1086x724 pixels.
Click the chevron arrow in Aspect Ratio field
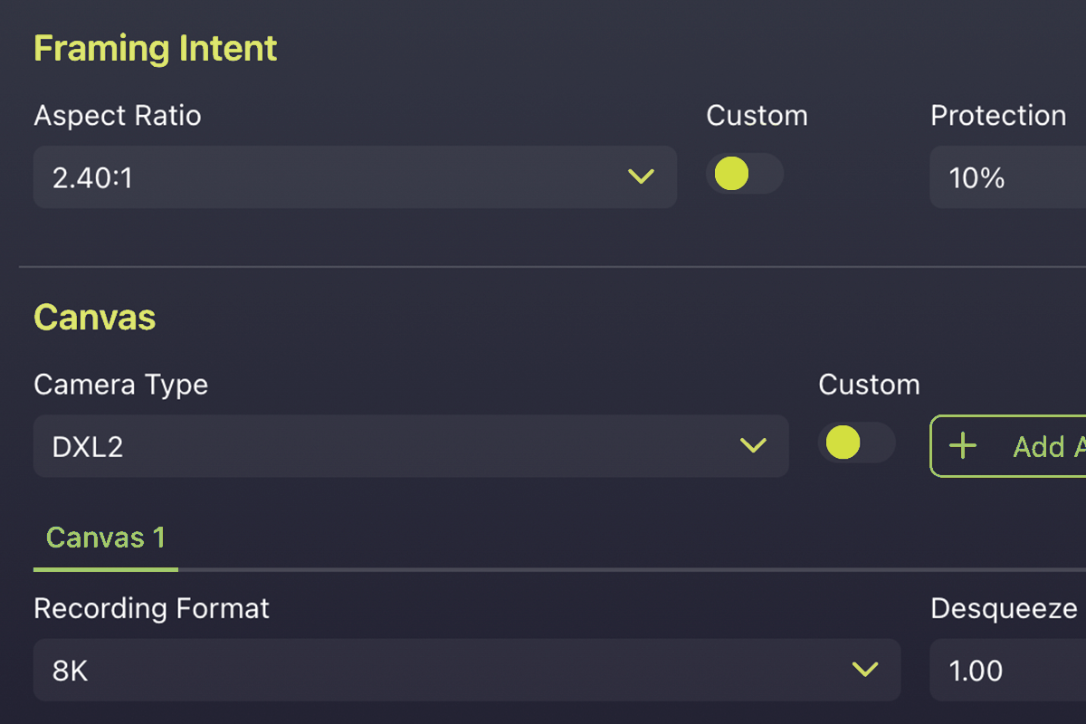click(641, 177)
